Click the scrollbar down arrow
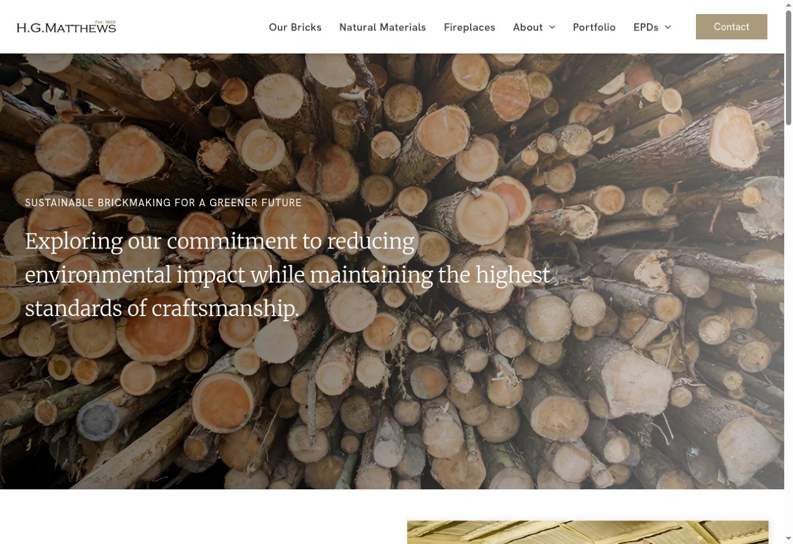The width and height of the screenshot is (793, 544). (x=788, y=539)
